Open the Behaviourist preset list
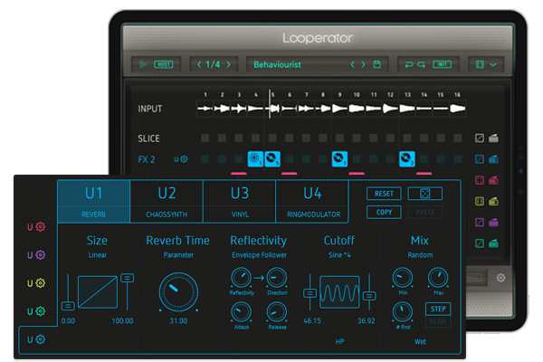 (x=277, y=65)
